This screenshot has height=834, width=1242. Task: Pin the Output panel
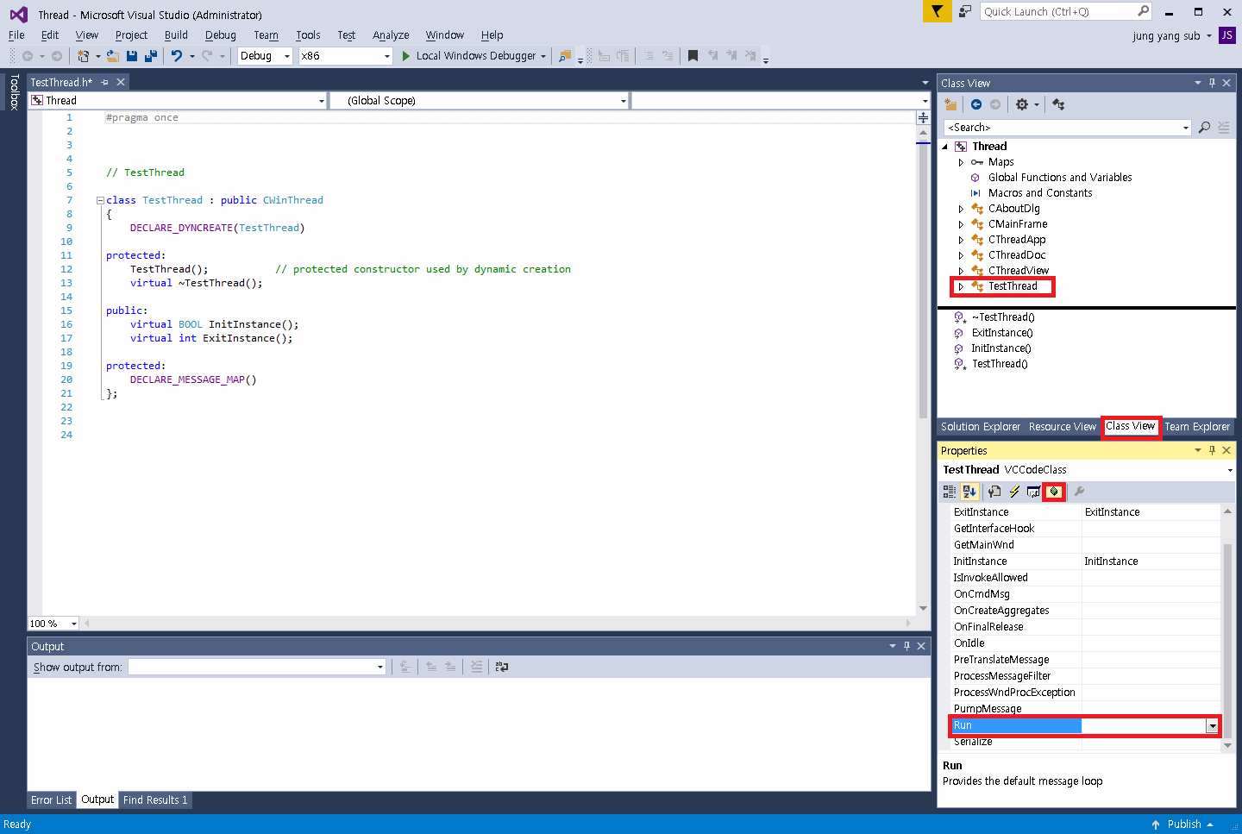(x=906, y=646)
